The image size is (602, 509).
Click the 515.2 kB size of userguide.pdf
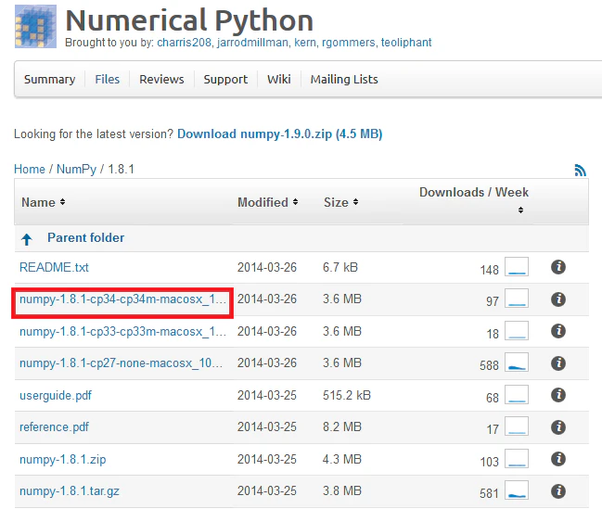point(347,395)
